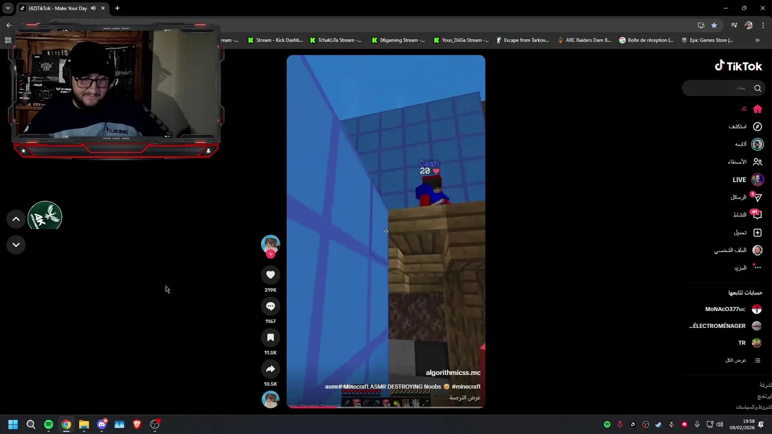
Task: Click show translation under caption
Action: click(x=465, y=398)
